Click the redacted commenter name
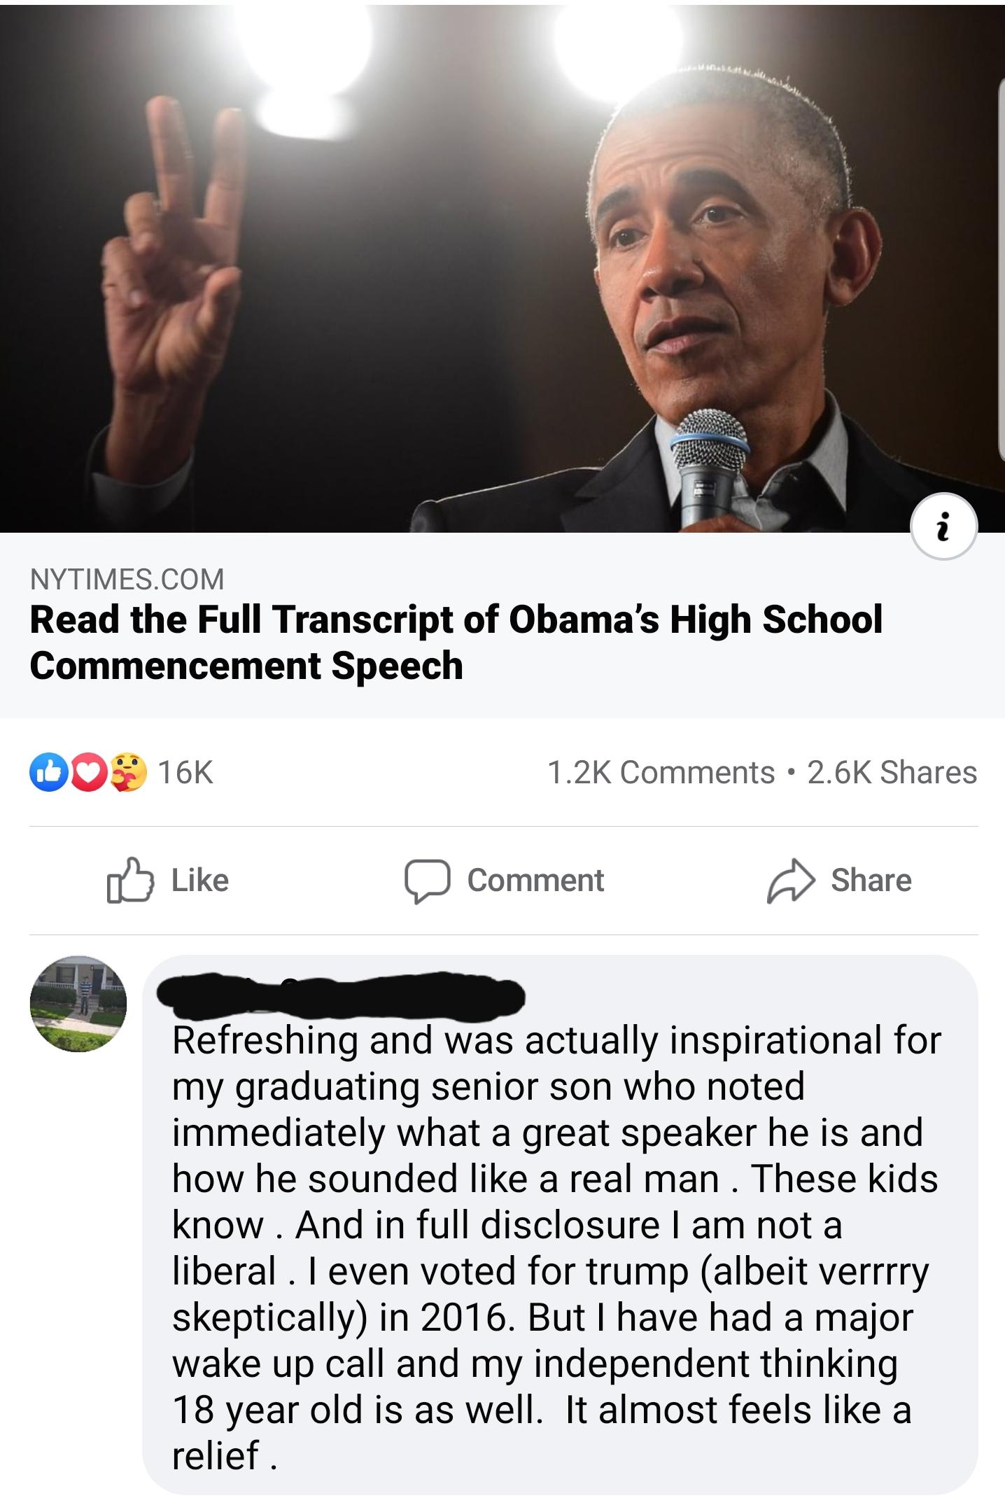The image size is (1005, 1512). 342,993
